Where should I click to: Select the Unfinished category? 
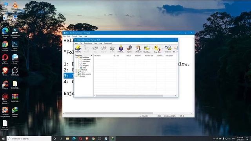tap(84, 70)
